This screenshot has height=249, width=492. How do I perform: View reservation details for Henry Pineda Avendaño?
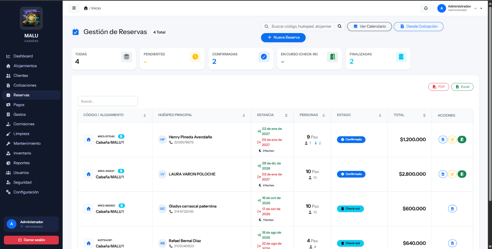[443, 139]
